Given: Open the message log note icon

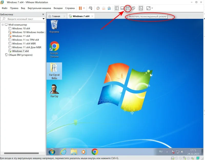Looking at the screenshot, I should [198, 158].
